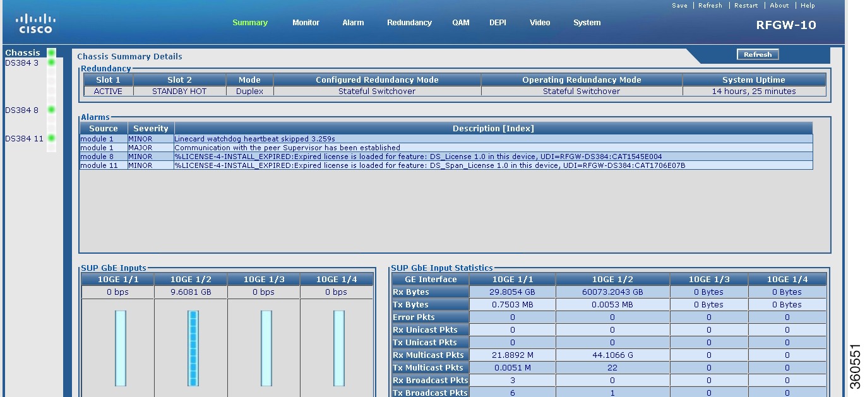
Task: Click the 'Rx Unicast Pkts' row label
Action: [x=431, y=330]
